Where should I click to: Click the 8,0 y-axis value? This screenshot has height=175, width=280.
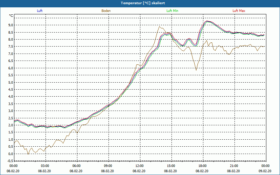click(11, 40)
